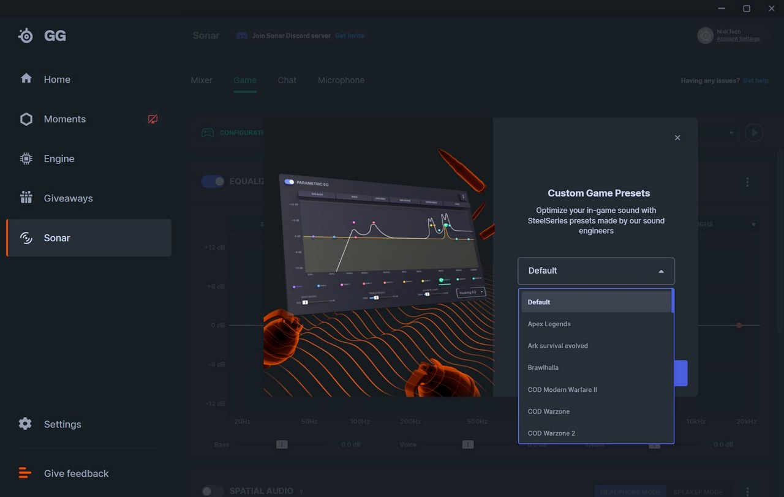Click the Treble slider handle
The image size is (784, 497).
pyautogui.click(x=654, y=445)
